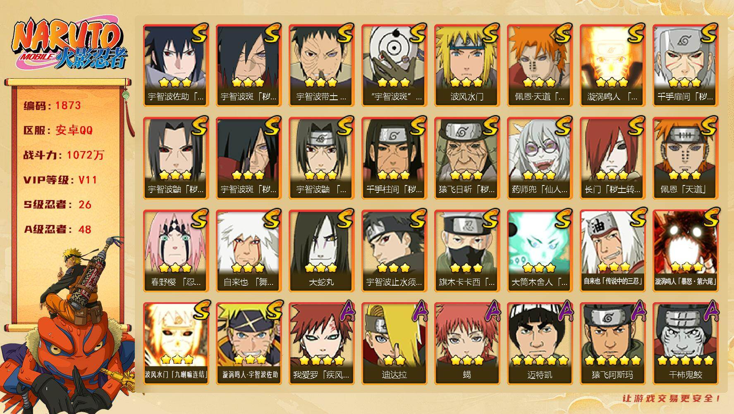Open the 大蛇丸 character card
Viewport: 734px width, 414px height.
321,250
